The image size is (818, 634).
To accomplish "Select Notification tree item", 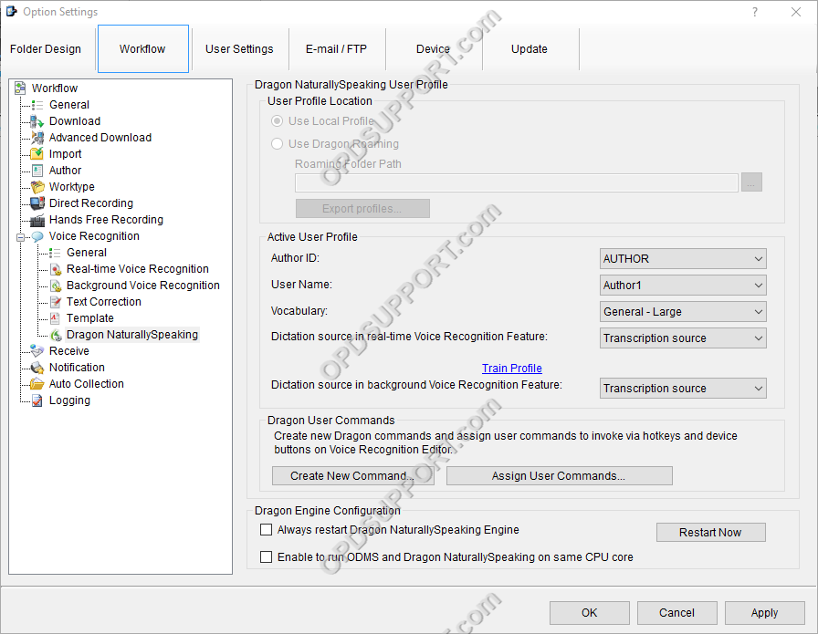I will (x=77, y=368).
